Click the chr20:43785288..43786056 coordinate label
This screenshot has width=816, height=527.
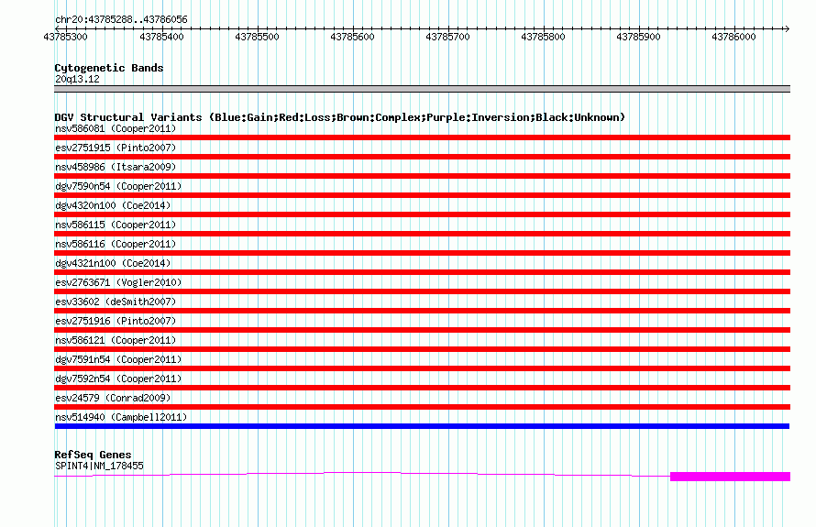121,20
